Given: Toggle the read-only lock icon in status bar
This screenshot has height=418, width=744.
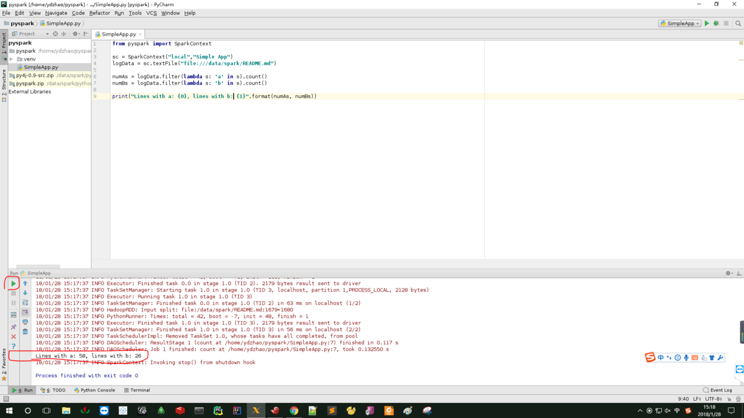Looking at the screenshot, I should 730,399.
